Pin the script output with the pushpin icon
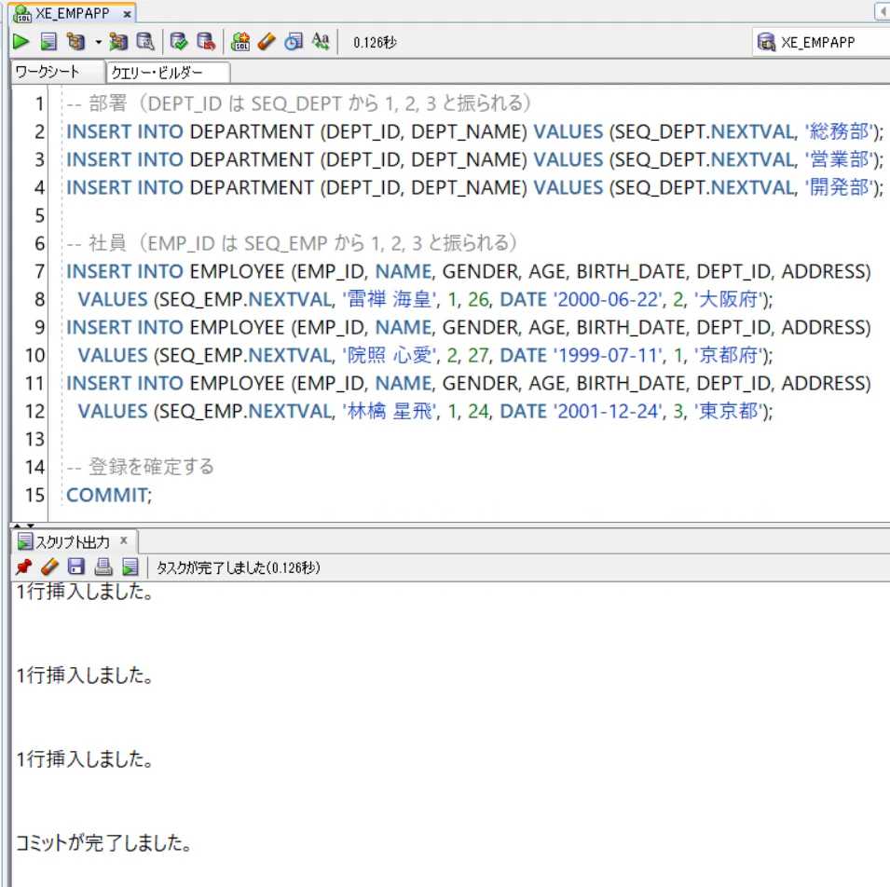Screen dimensions: 890x887 tap(24, 566)
